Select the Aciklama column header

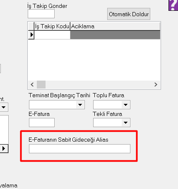pyautogui.click(x=115, y=26)
